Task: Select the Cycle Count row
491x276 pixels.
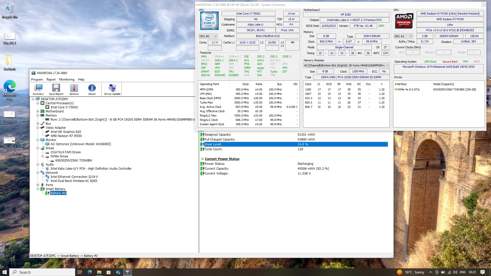Action: click(294, 149)
